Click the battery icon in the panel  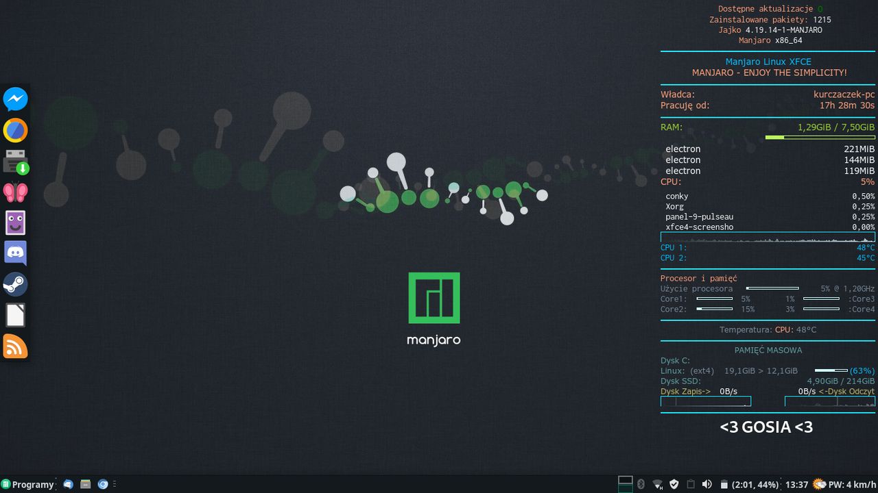(x=724, y=485)
